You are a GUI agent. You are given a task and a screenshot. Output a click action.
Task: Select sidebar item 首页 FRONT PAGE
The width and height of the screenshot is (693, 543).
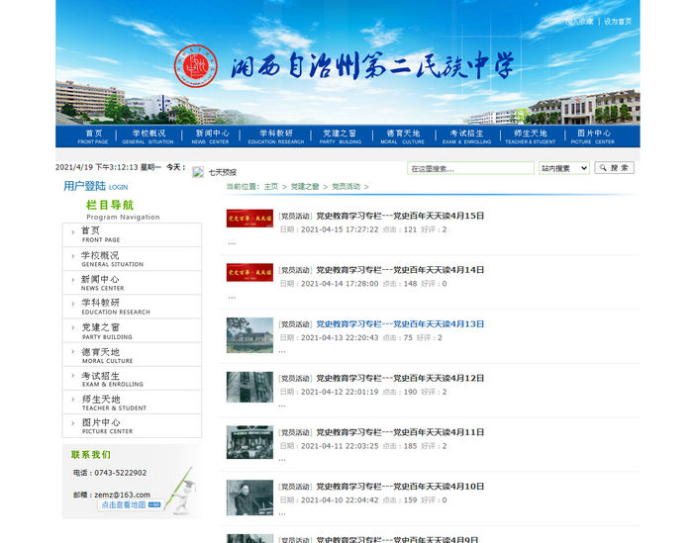click(x=132, y=234)
